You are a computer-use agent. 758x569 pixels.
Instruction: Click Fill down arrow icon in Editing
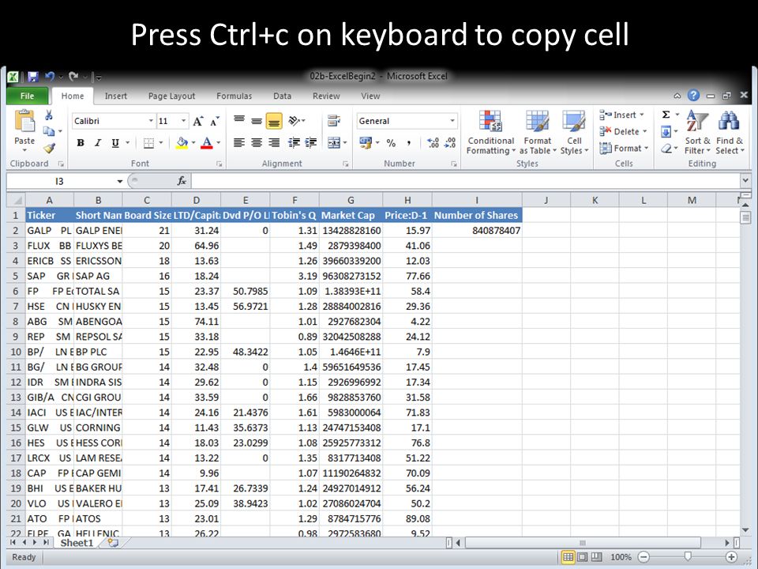coord(666,132)
